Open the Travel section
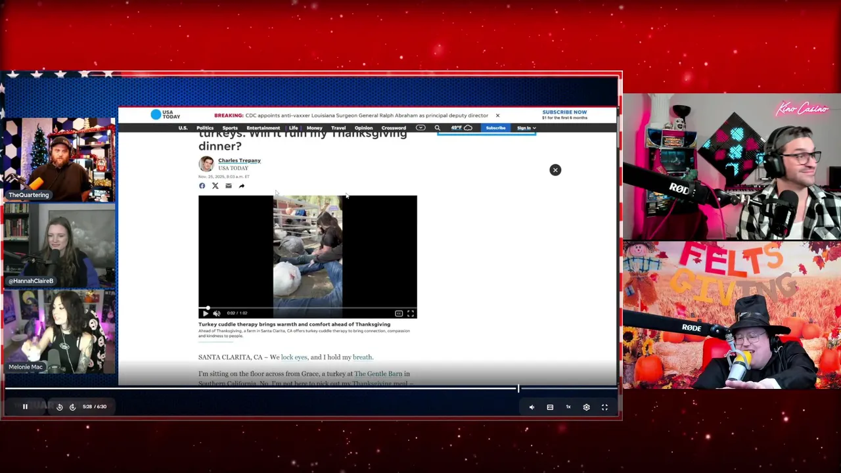The image size is (841, 473). point(338,128)
